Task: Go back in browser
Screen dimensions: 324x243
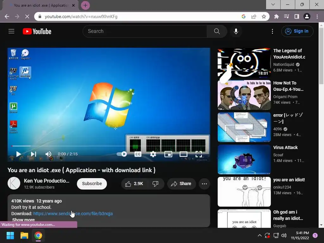Action: point(7,16)
